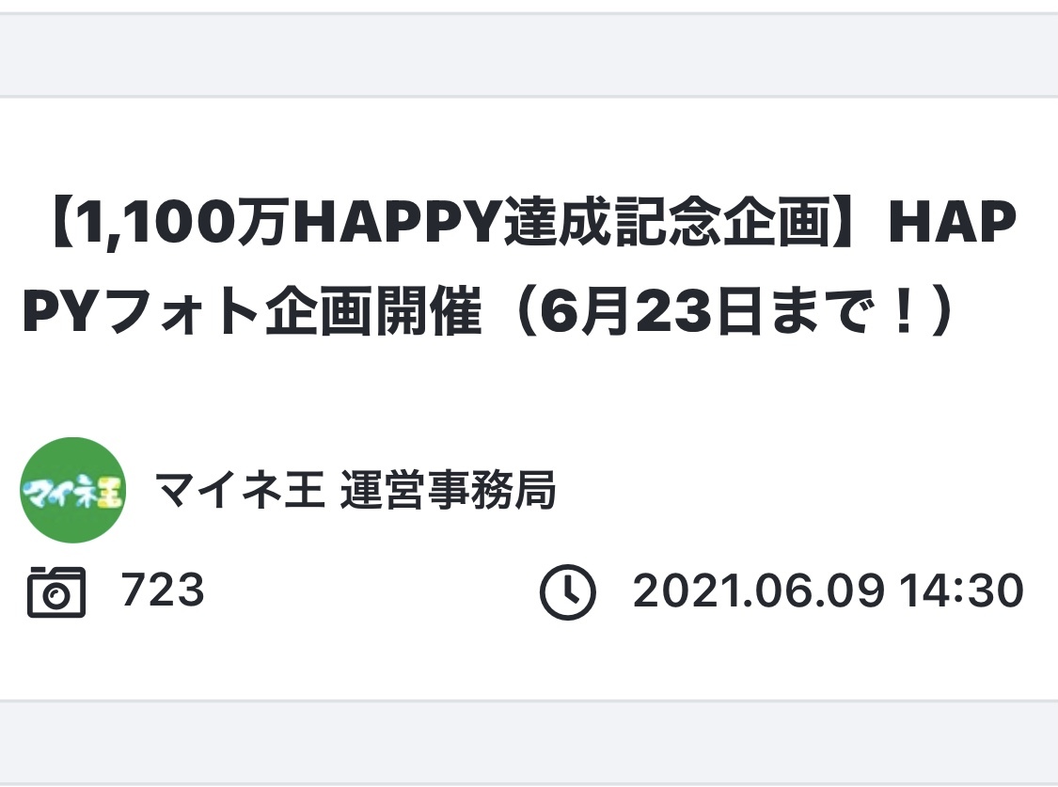
Task: Click the マイネ王 name text
Action: point(240,490)
